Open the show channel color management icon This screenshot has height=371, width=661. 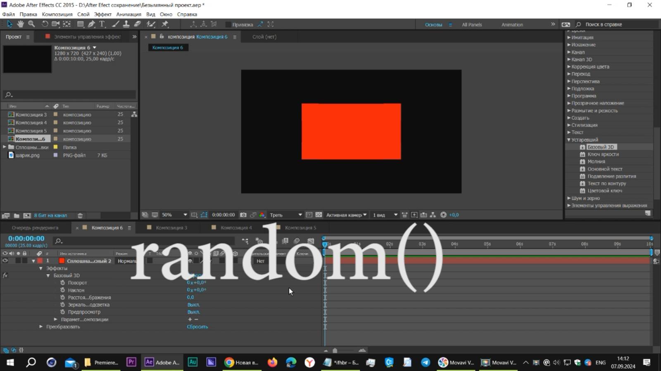pos(262,215)
